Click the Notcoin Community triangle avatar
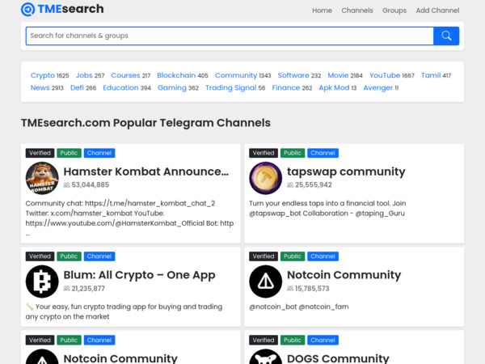 [x=265, y=281]
